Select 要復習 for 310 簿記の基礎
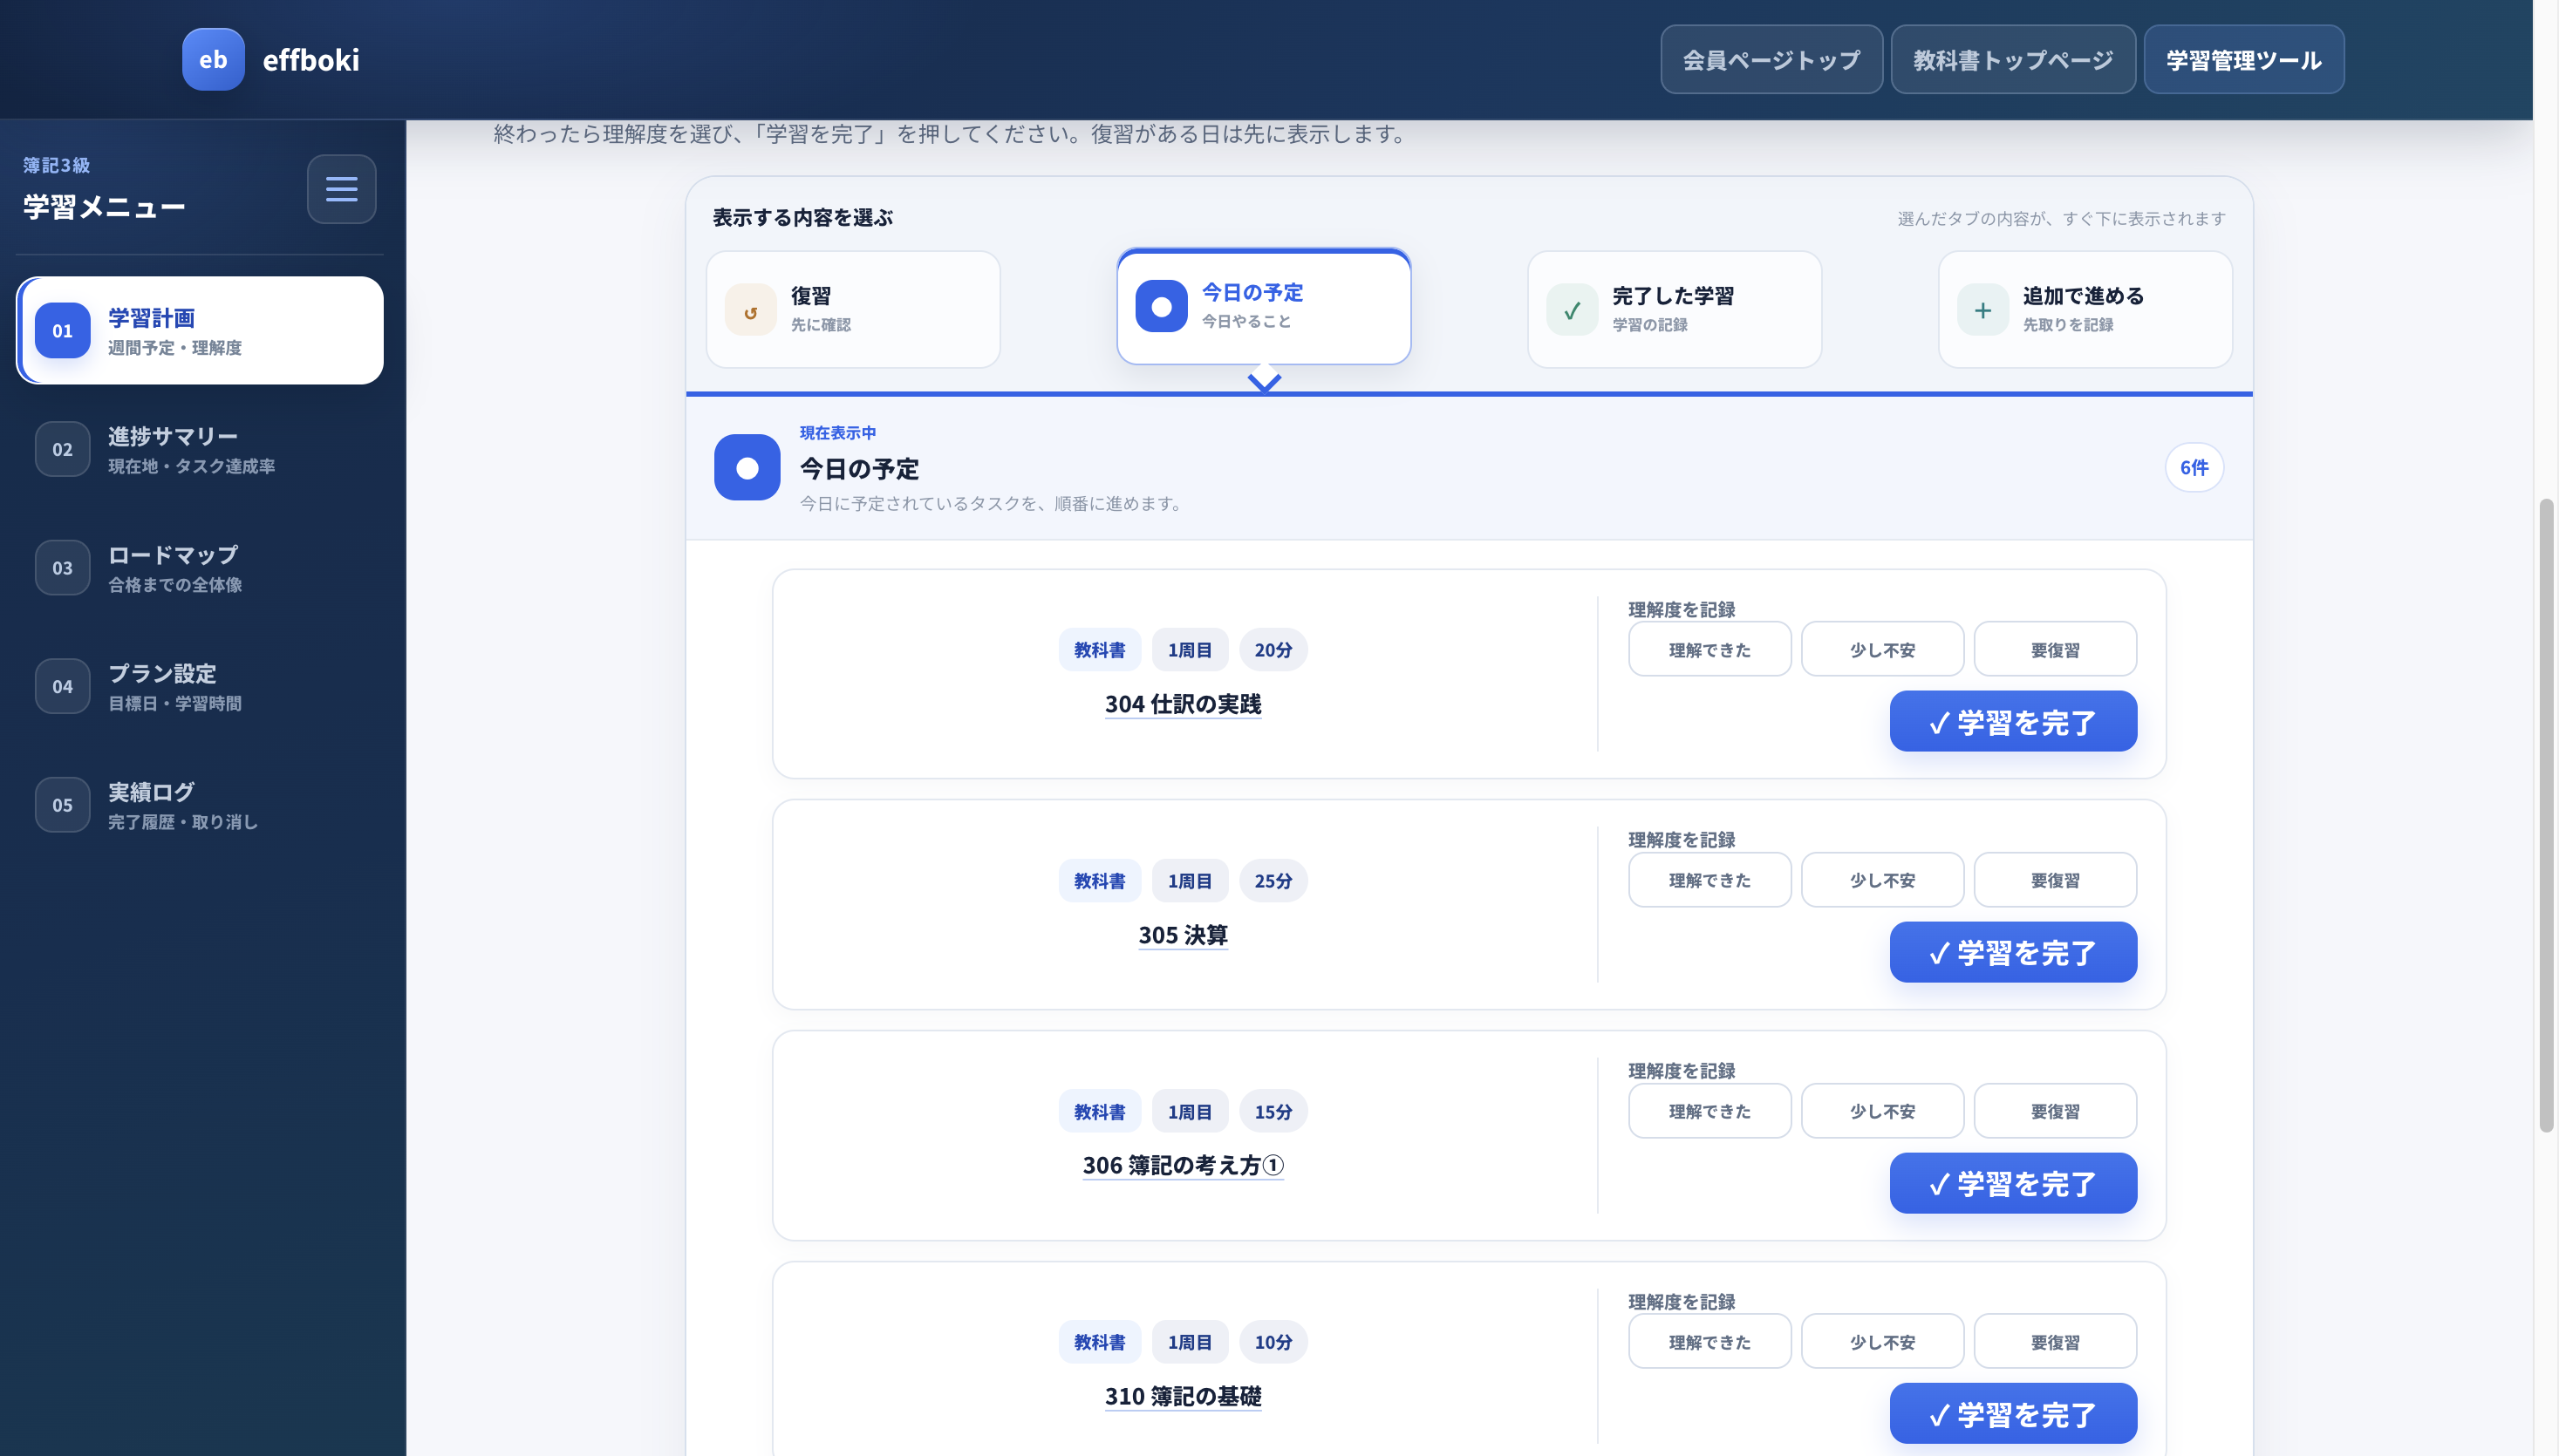 click(x=2055, y=1342)
